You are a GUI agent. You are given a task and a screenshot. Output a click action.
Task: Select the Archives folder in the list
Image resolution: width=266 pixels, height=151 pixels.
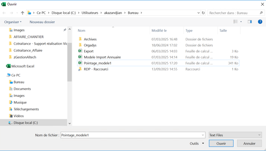[x=90, y=39]
